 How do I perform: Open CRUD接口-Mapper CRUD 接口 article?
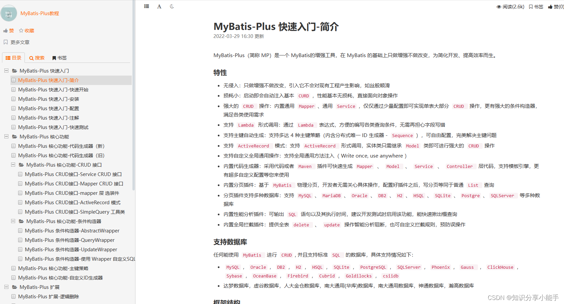point(74,184)
